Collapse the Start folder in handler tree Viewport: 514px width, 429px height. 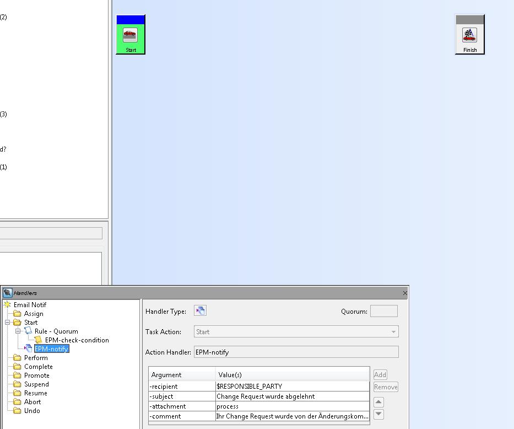click(x=8, y=323)
